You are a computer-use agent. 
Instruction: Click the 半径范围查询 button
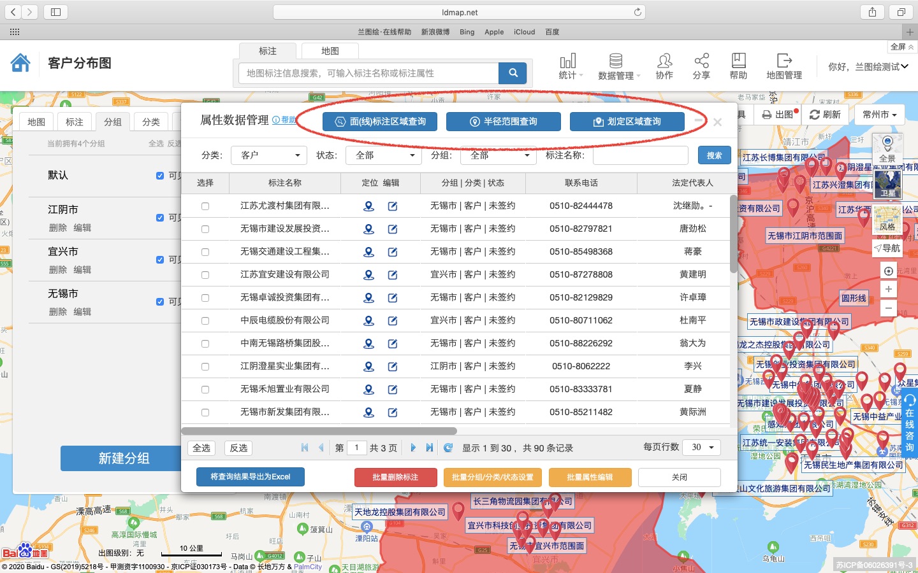click(503, 122)
